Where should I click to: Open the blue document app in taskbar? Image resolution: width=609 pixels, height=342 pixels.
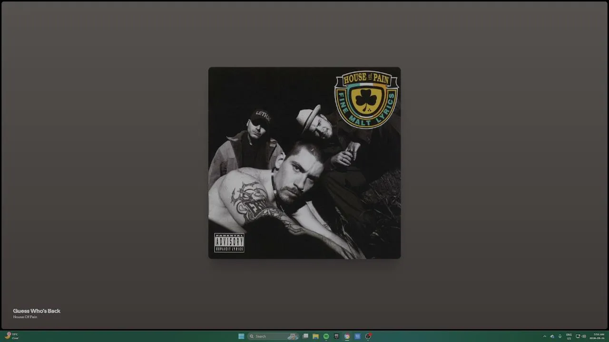[x=357, y=336]
